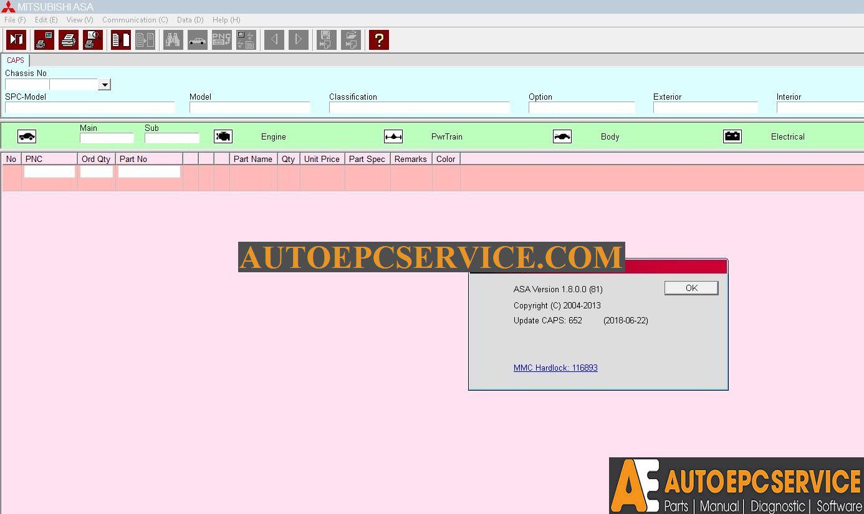The image size is (864, 514).
Task: Click the SPC-Model input field
Action: tap(90, 108)
